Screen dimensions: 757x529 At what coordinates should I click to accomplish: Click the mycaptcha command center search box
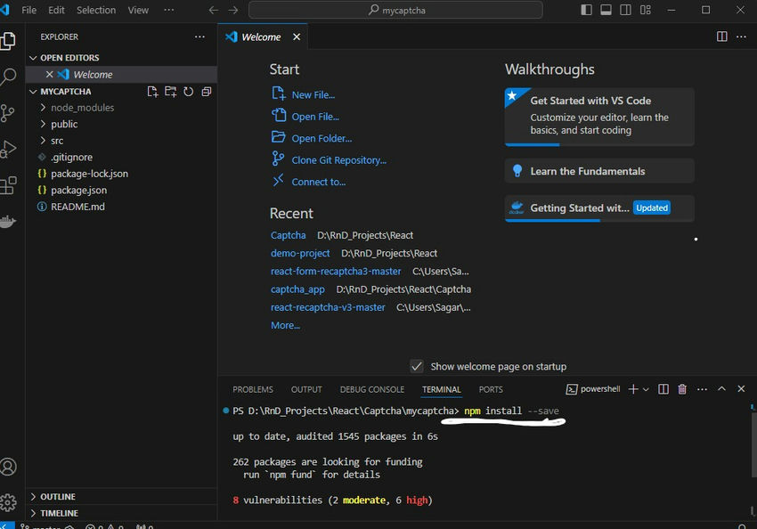[x=395, y=10]
